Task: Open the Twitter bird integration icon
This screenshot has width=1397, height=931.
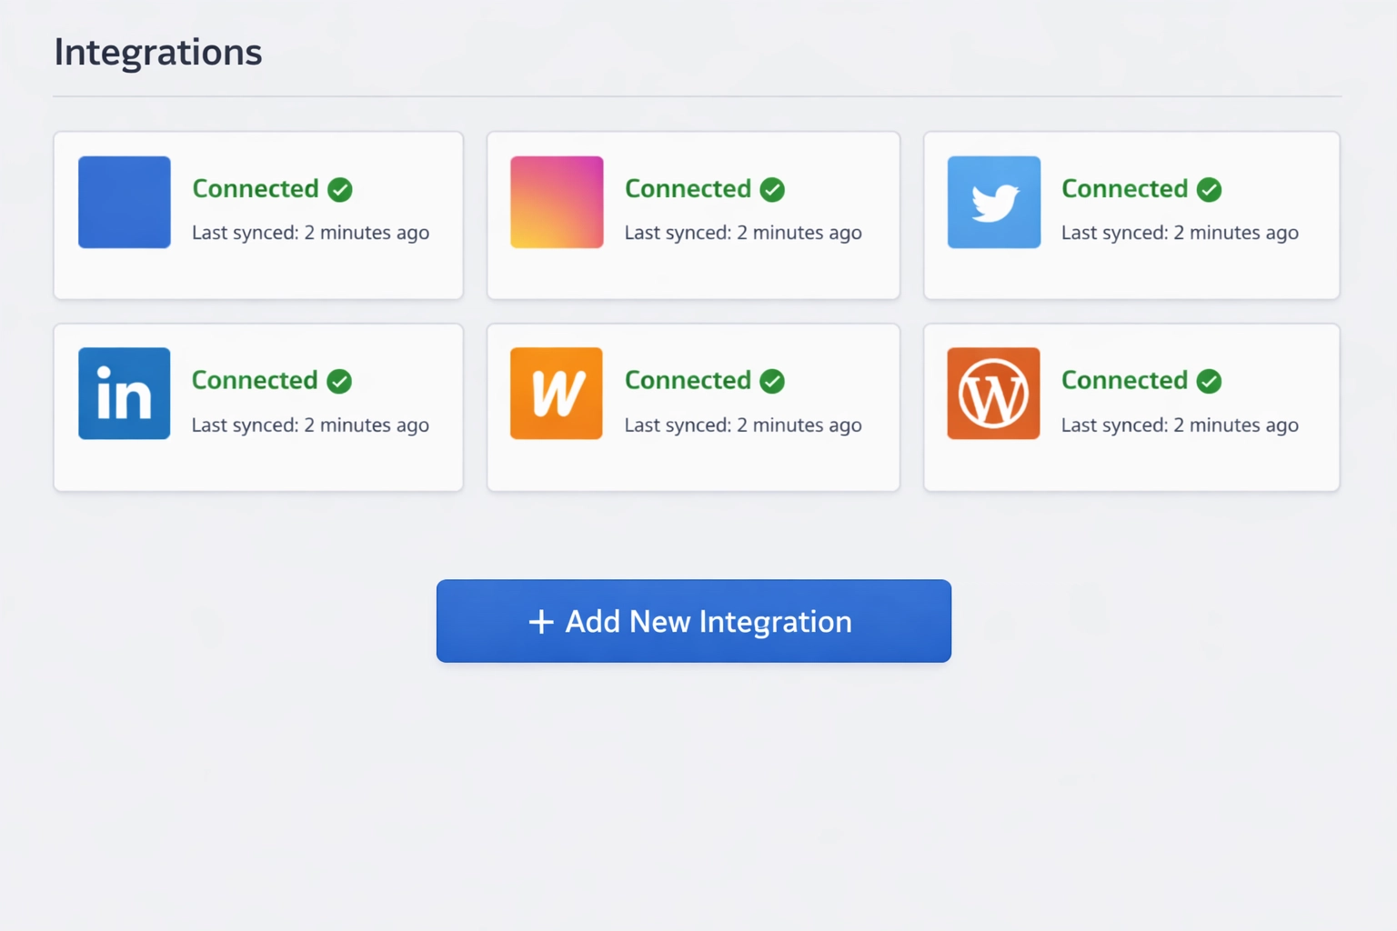Action: click(994, 202)
